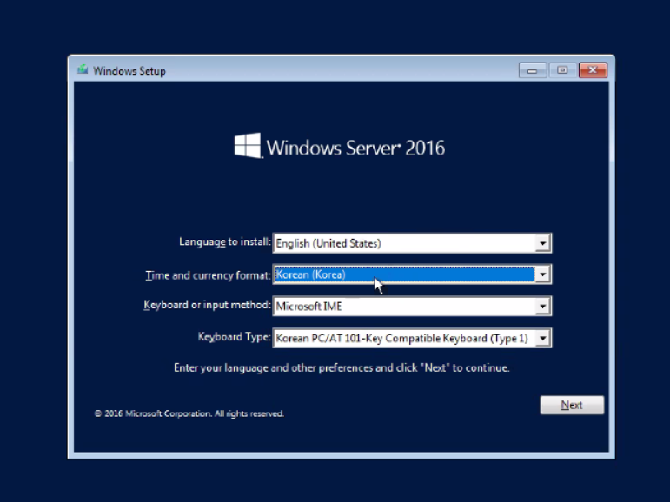Click the Language to install dropdown arrow
Image resolution: width=670 pixels, height=502 pixels.
(542, 243)
